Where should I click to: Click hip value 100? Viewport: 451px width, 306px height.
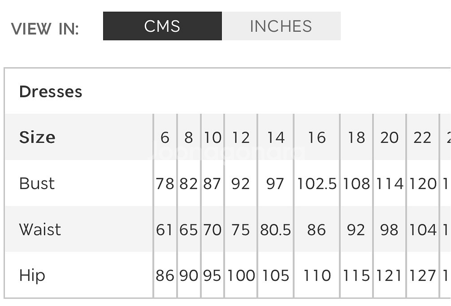[241, 276]
